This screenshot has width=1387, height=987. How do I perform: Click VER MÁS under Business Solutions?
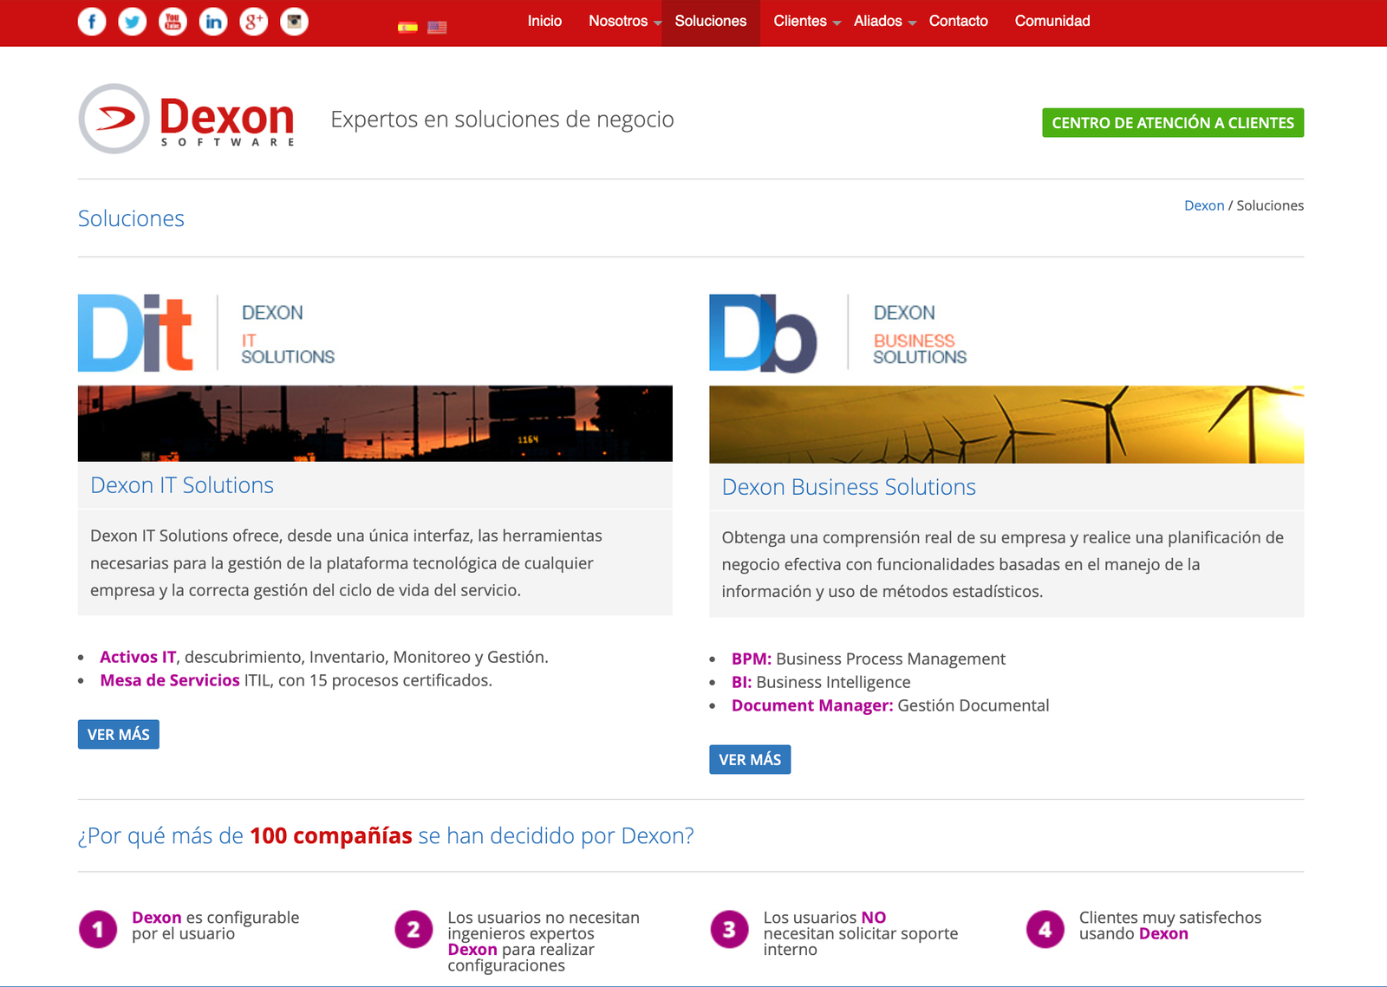(750, 759)
